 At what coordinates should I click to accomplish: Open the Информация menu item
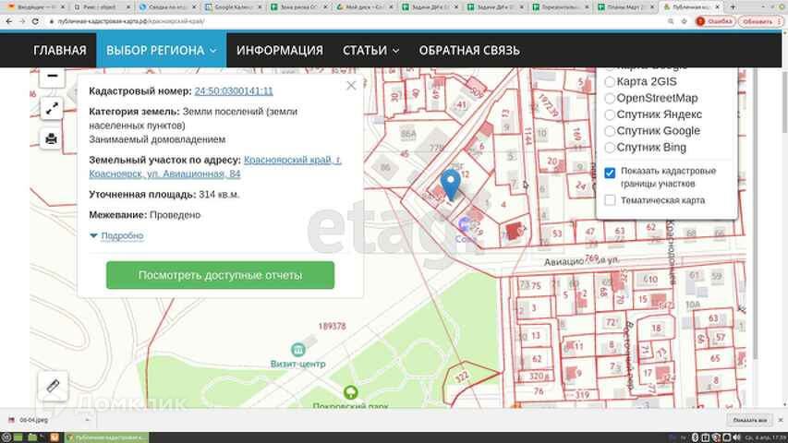(280, 50)
